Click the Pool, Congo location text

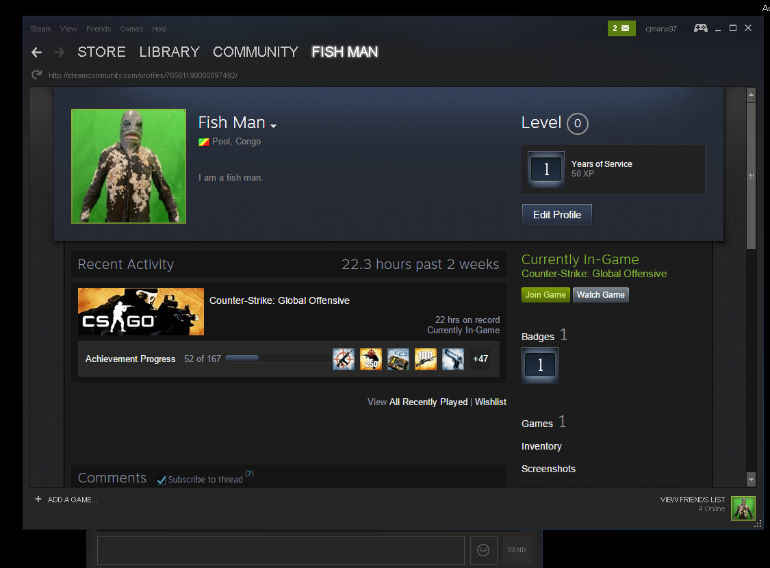[x=236, y=142]
